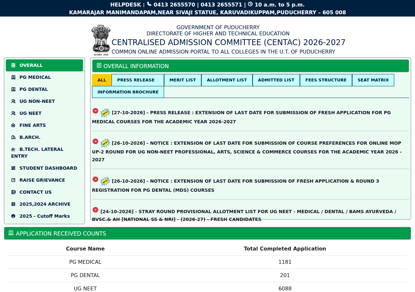Open the ADMITTED LIST tab
The height and width of the screenshot is (292, 415).
[276, 80]
